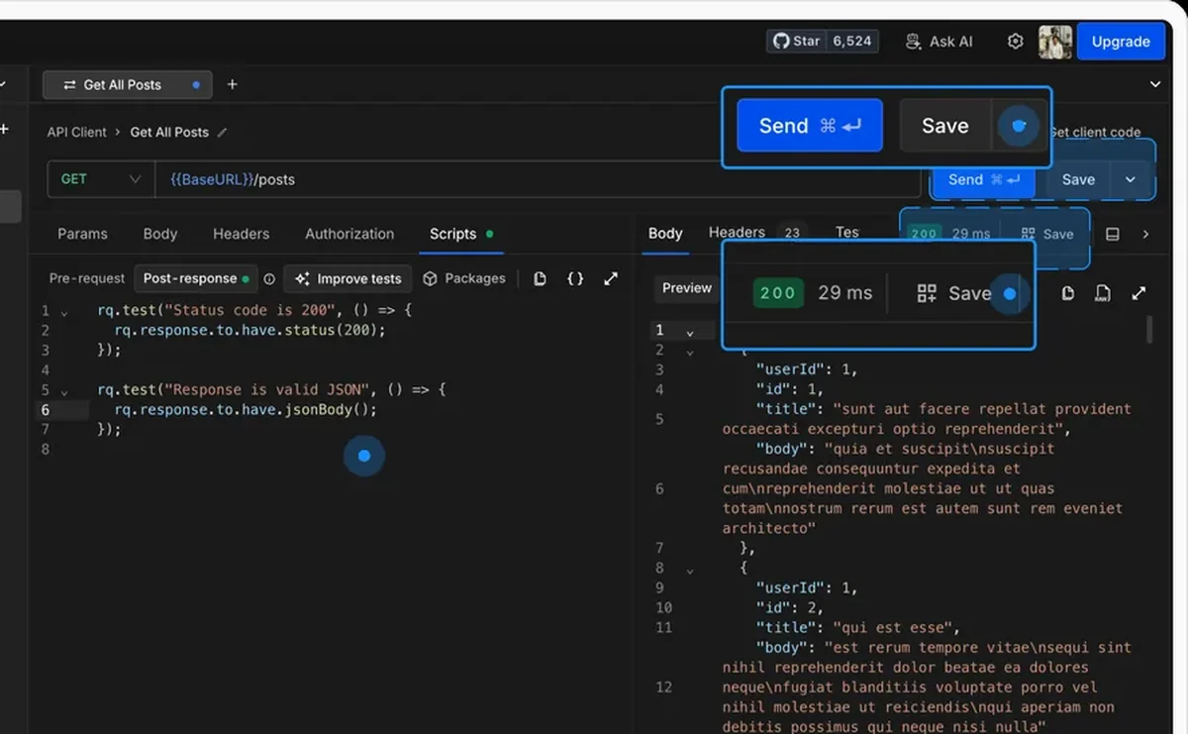Collapse the response array at line 1
Viewport: 1188px width, 734px height.
690,332
